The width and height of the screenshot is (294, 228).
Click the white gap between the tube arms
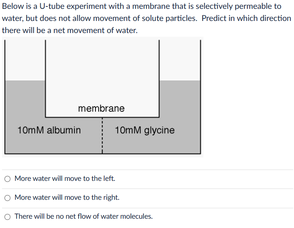(x=102, y=73)
